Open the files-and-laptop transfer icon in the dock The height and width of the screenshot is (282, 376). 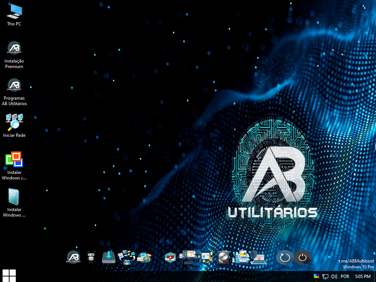pos(126,257)
